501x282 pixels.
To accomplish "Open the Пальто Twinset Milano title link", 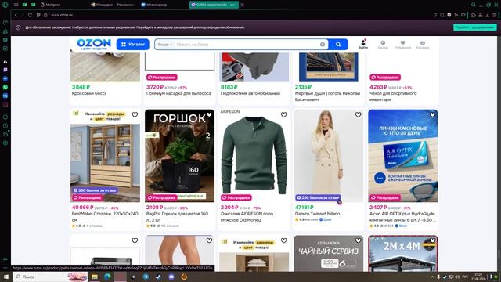I will 317,214.
